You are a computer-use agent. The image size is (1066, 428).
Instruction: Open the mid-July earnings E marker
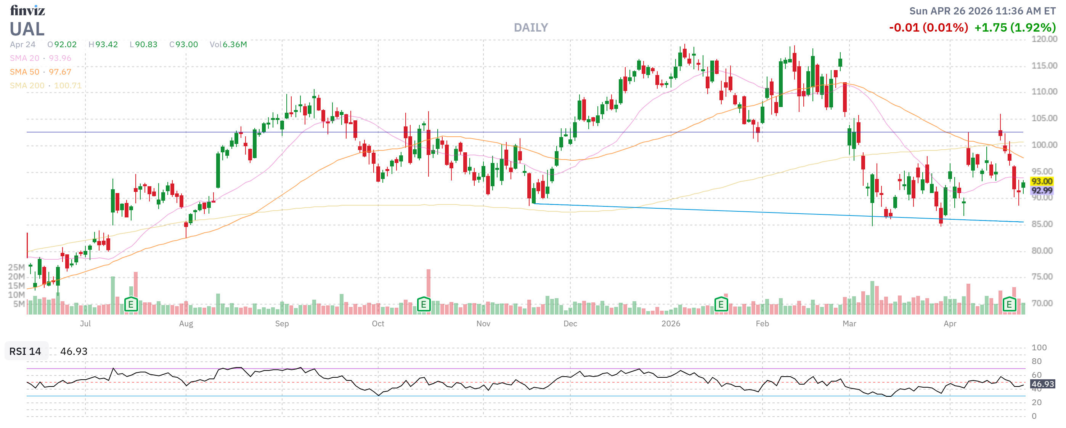[131, 305]
